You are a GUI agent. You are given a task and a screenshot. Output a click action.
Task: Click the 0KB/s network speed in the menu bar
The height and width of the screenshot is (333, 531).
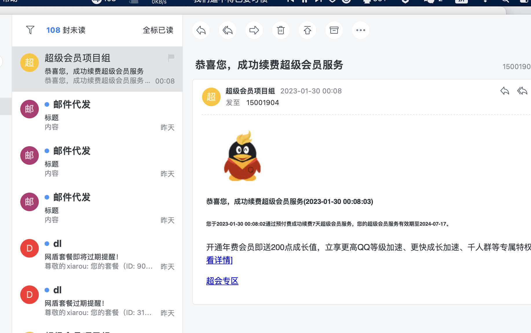click(x=159, y=2)
